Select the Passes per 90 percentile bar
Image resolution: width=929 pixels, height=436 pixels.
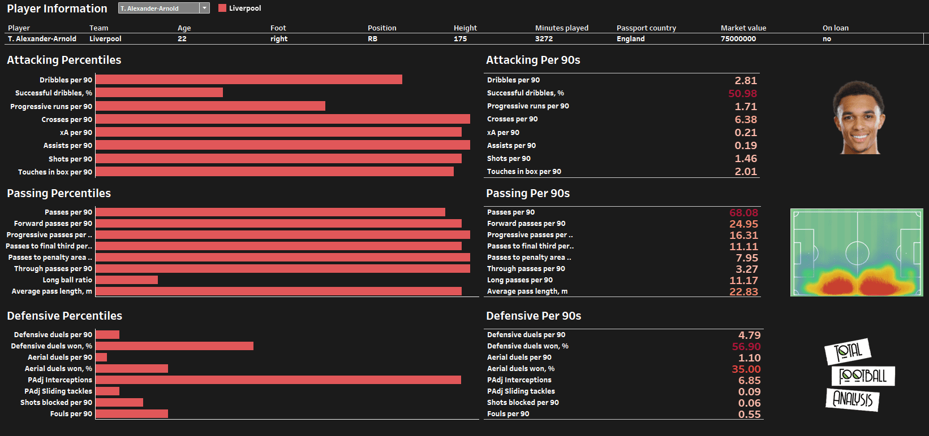coord(270,212)
